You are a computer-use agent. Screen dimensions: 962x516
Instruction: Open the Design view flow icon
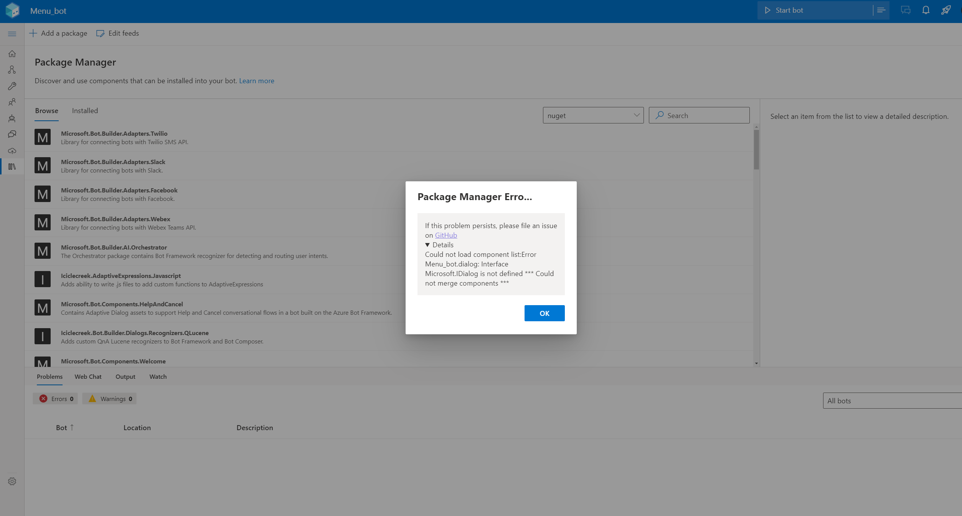pos(12,69)
